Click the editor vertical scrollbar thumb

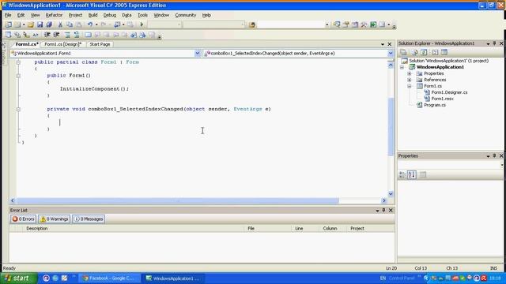point(391,126)
